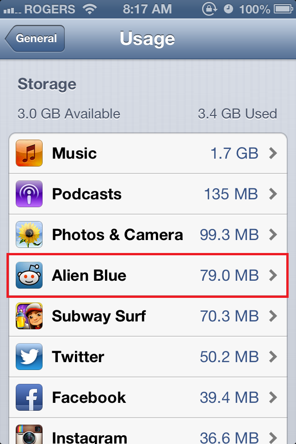
Task: Tap the Facebook app icon
Action: (29, 397)
